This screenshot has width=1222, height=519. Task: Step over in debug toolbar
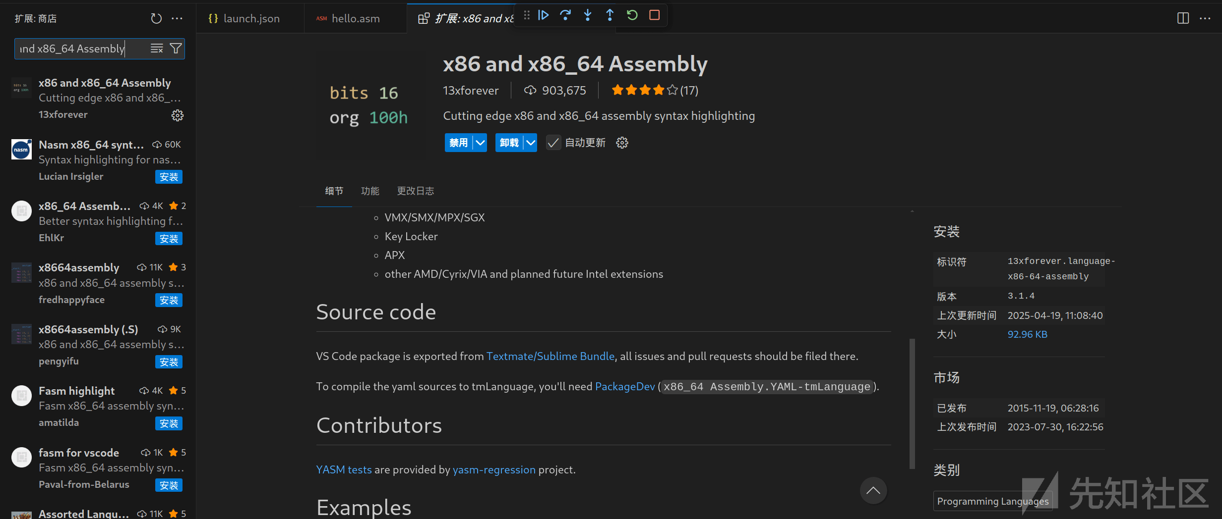tap(565, 15)
